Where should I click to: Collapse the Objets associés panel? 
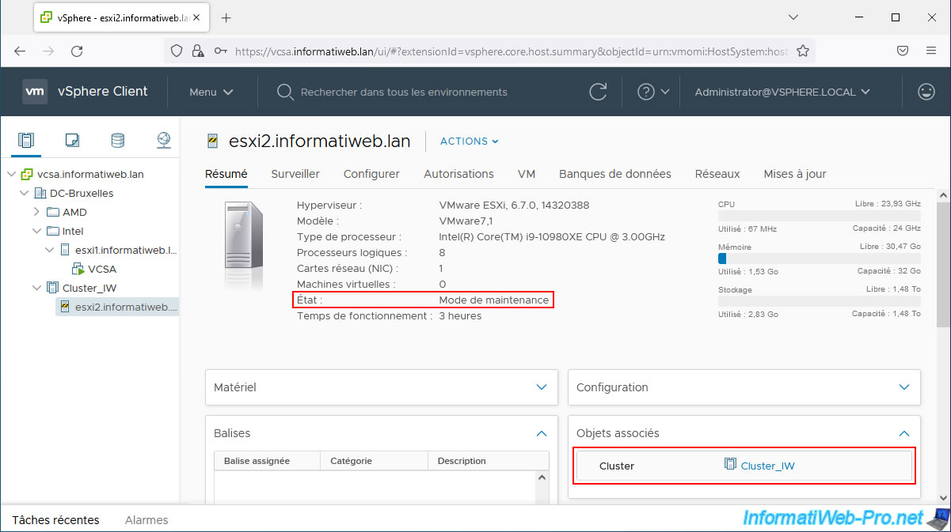pyautogui.click(x=904, y=433)
